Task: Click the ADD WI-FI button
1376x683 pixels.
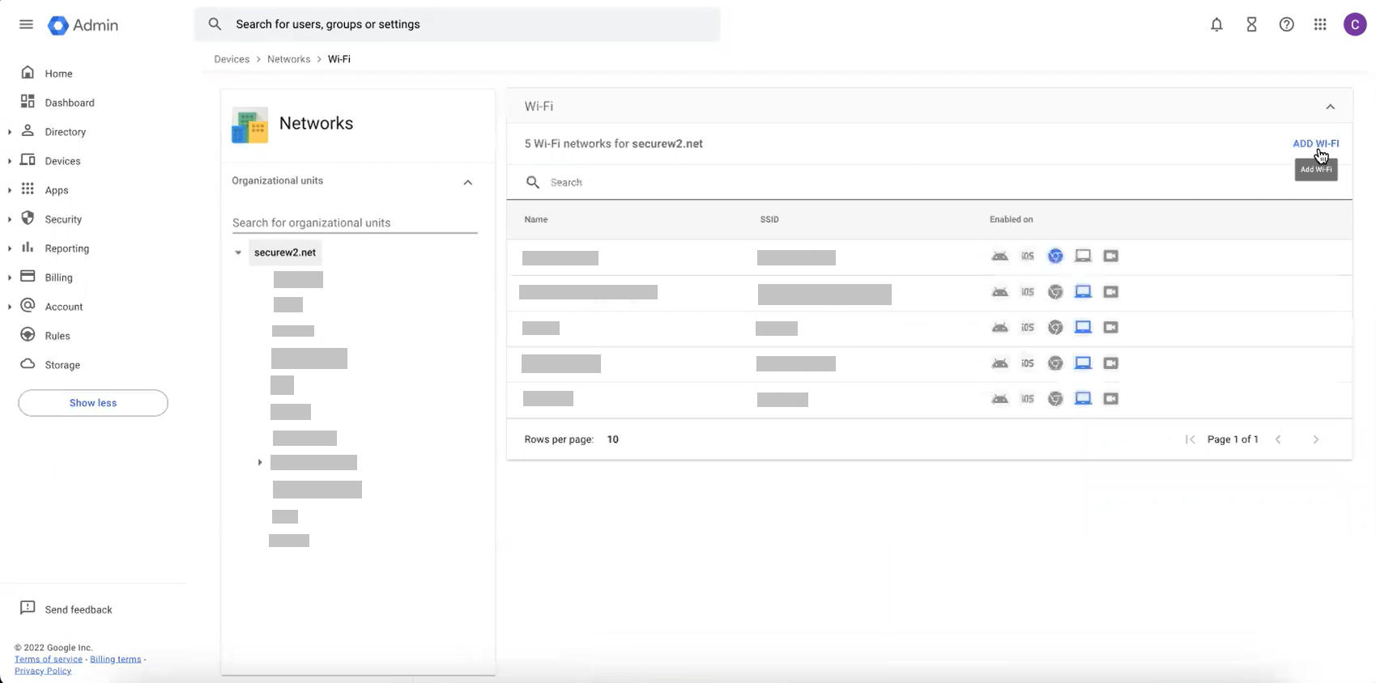Action: click(x=1315, y=143)
